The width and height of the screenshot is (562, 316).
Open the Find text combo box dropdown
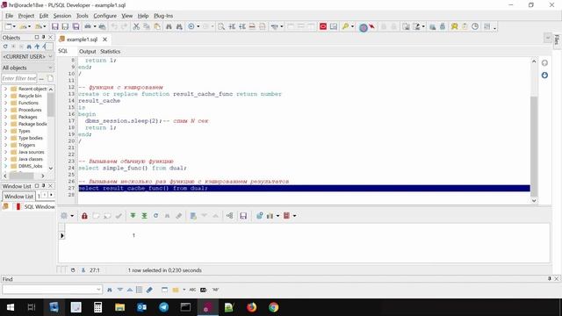point(98,290)
